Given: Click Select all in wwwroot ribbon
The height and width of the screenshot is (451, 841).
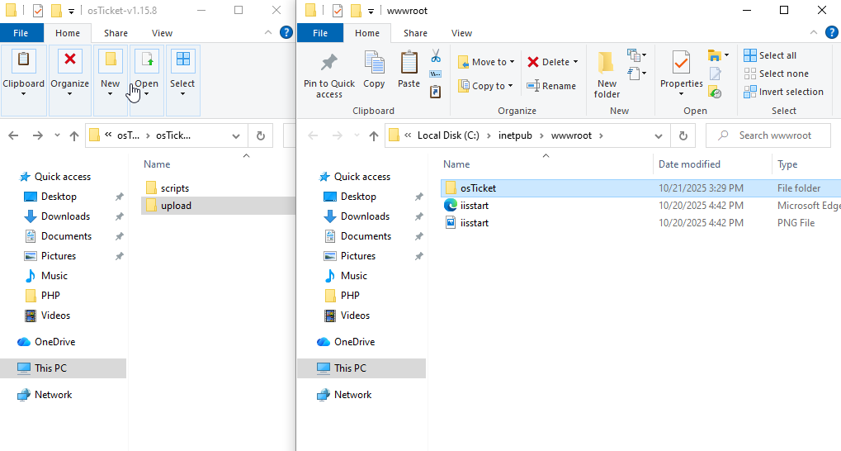Looking at the screenshot, I should 770,55.
